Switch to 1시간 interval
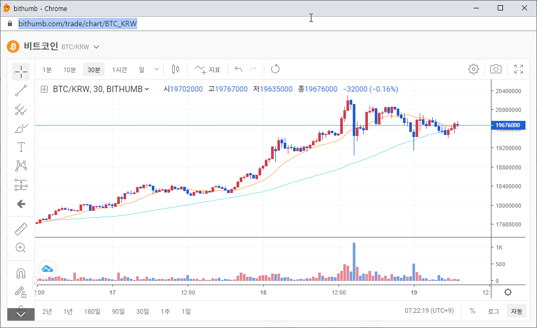 point(119,70)
